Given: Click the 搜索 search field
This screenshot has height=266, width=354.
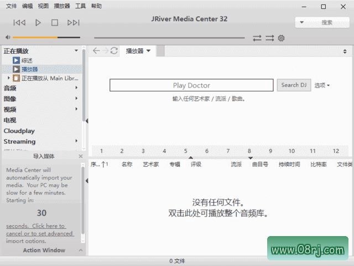Looking at the screenshot, I should coord(327,23).
